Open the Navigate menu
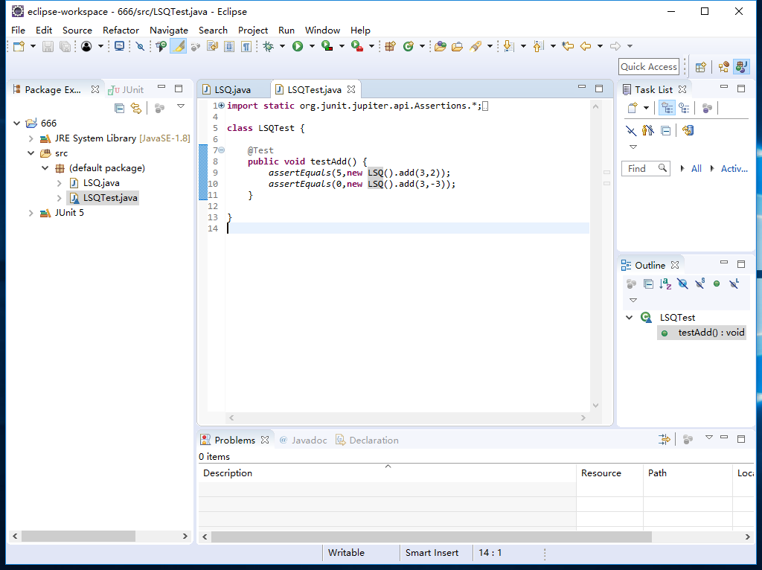Viewport: 762px width, 570px height. (169, 30)
